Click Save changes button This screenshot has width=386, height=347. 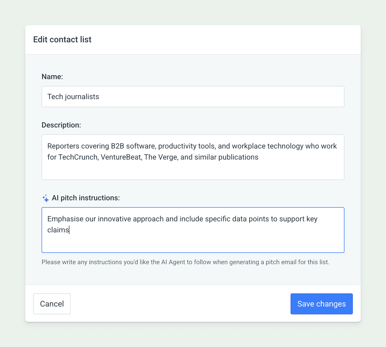click(x=321, y=304)
